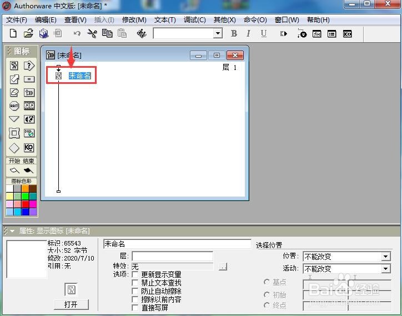The image size is (402, 316).
Task: Pick the orange icon color swatch
Action: click(x=25, y=189)
